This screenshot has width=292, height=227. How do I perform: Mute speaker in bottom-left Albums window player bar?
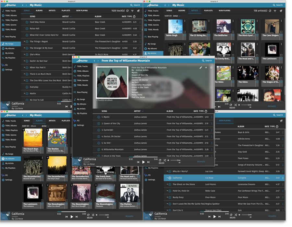97,215
